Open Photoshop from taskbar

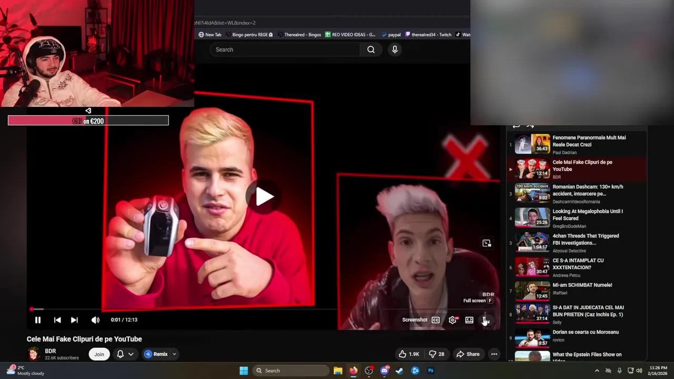click(x=431, y=371)
